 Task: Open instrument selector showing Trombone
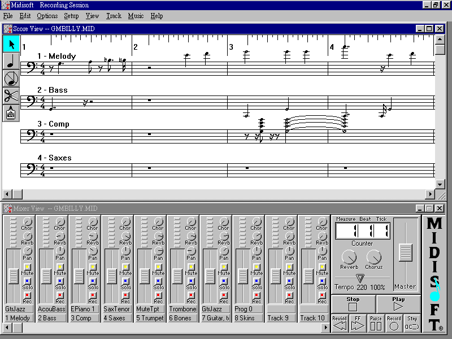tap(182, 309)
